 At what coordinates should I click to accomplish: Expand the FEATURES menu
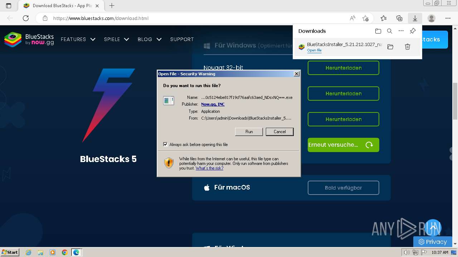click(x=78, y=39)
